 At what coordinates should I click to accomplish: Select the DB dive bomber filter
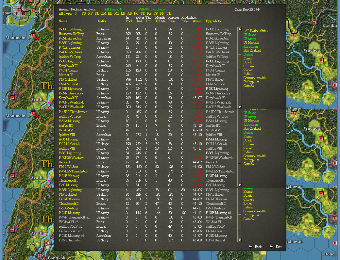coord(97,13)
